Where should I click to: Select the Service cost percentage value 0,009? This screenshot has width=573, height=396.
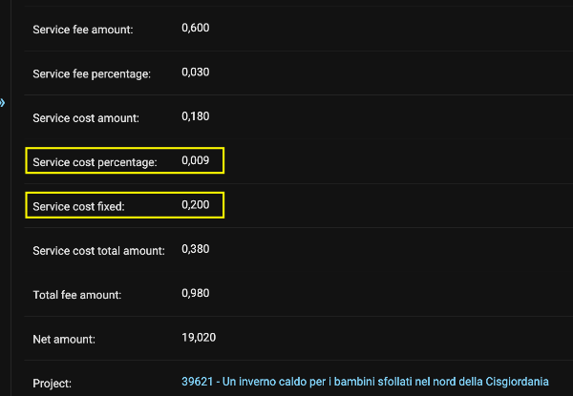click(195, 161)
